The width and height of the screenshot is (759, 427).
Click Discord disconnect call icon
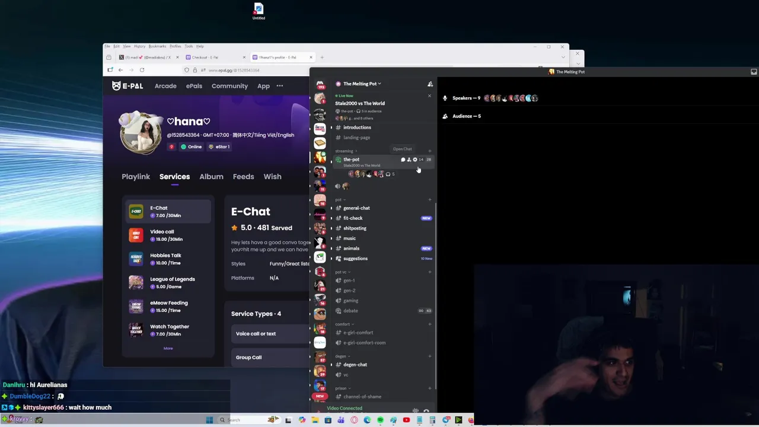pos(426,410)
